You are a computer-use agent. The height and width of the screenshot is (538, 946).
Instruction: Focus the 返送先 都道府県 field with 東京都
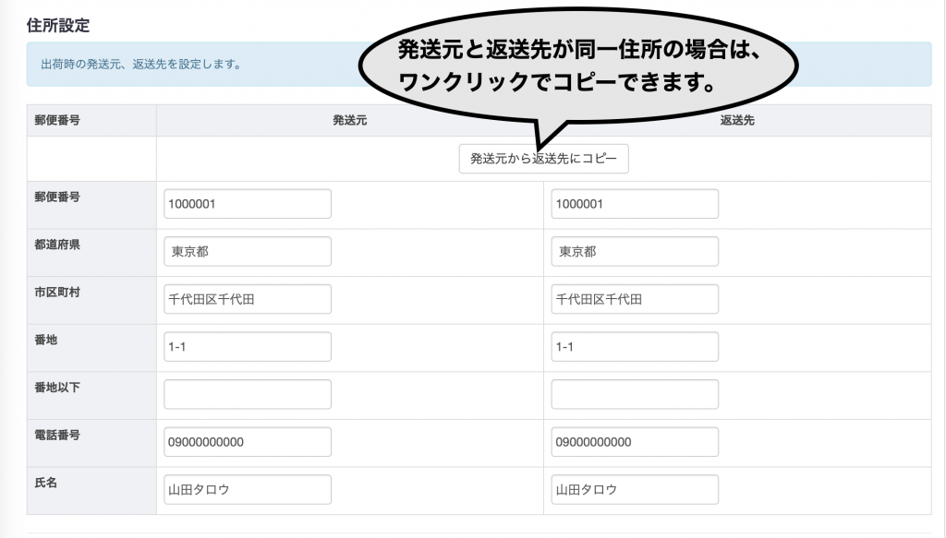(635, 251)
